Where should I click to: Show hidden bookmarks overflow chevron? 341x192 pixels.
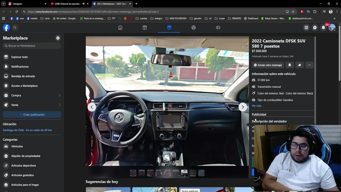point(334,18)
